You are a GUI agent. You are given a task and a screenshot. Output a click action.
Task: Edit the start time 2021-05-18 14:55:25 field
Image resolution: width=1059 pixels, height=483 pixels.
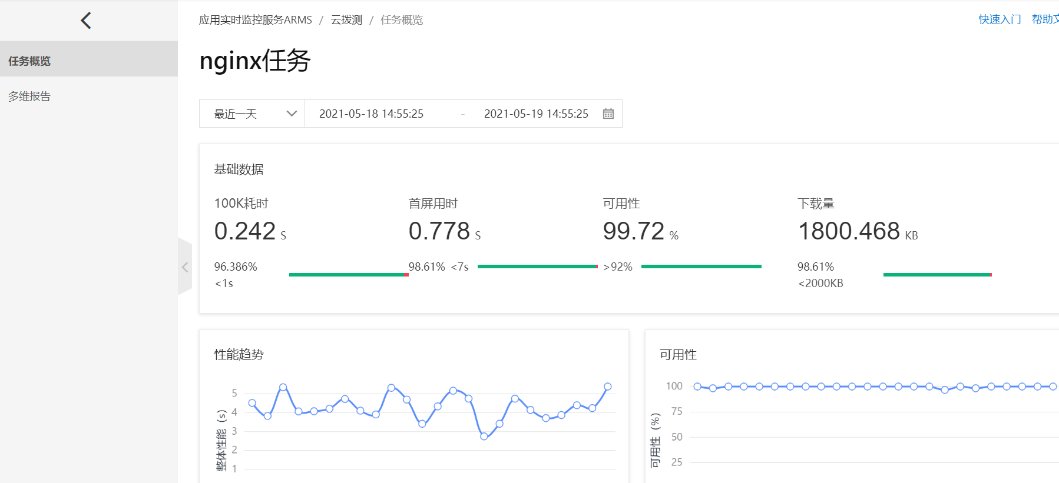(371, 114)
